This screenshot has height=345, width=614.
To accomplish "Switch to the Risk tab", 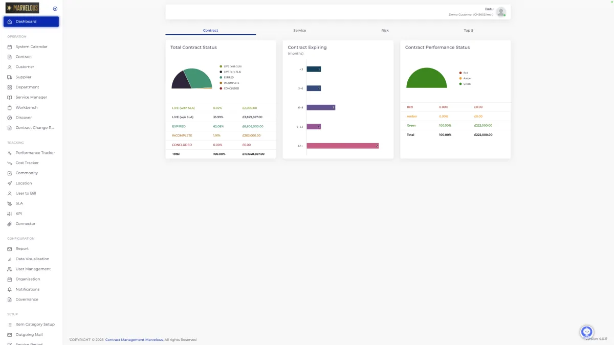I will point(385,31).
